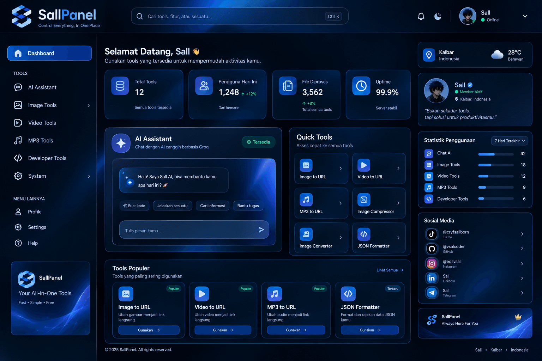Select the Cari informasi suggestion chip

click(x=212, y=206)
